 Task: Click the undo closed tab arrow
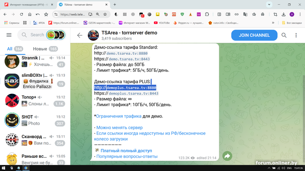coord(38,14)
